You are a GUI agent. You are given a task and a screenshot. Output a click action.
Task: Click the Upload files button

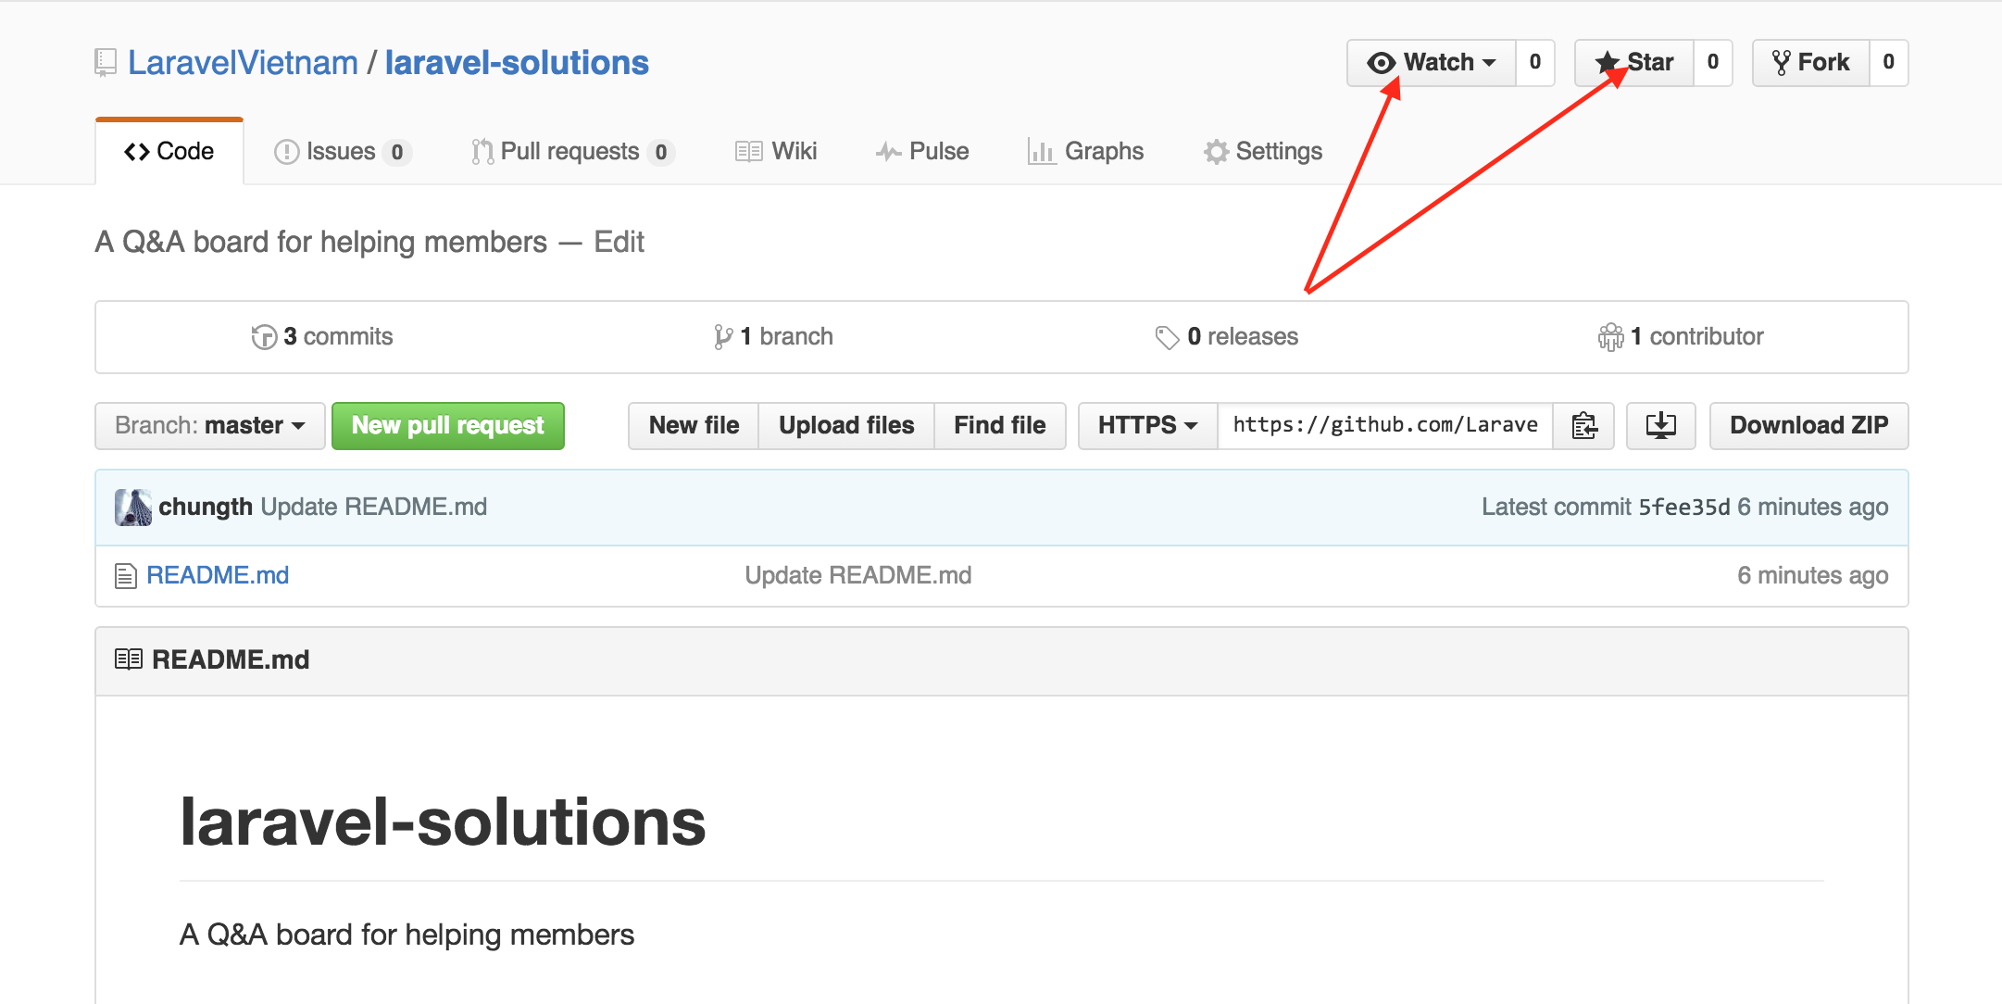[x=845, y=426]
